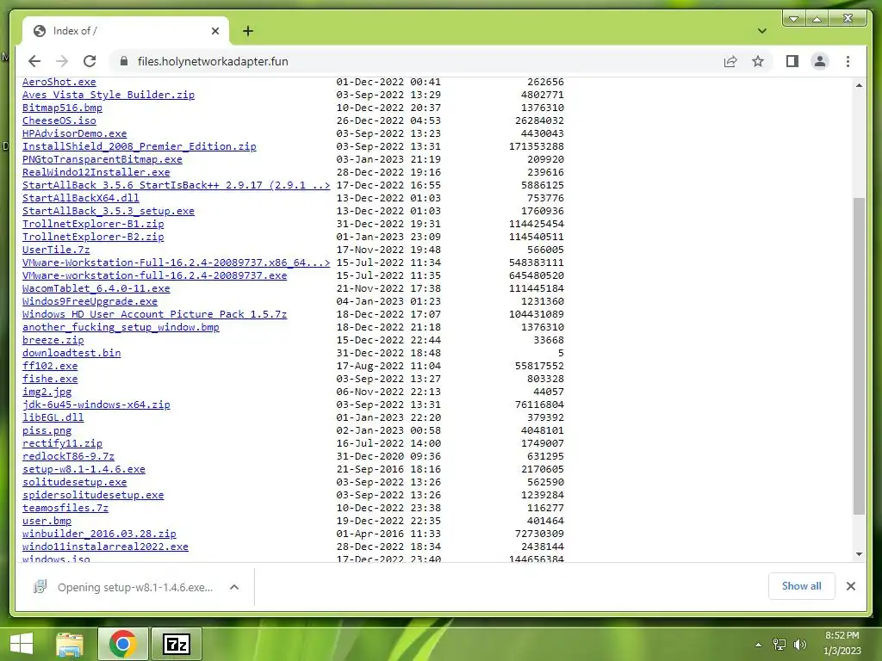The height and width of the screenshot is (661, 882).
Task: Open 7-Zip from the taskbar
Action: pos(177,644)
